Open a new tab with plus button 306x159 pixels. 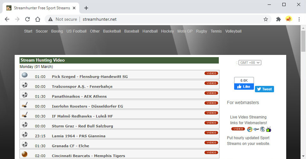pos(86,8)
